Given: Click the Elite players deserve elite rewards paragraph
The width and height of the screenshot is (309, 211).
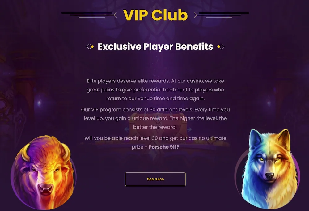Looking at the screenshot, I should click(x=155, y=90).
